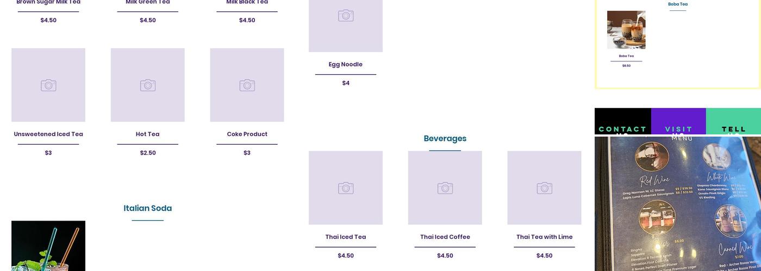This screenshot has height=271, width=761.
Task: Click the Milk Green Tea item name
Action: [148, 3]
